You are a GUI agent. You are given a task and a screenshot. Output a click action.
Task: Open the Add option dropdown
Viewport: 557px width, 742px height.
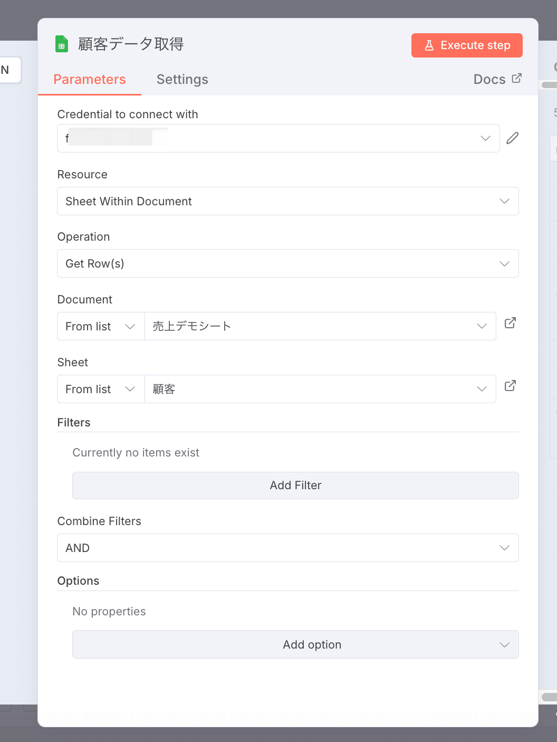tap(295, 644)
